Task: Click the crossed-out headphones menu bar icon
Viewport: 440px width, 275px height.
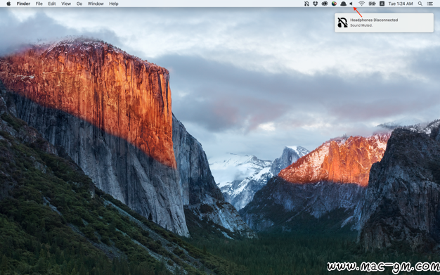Action: (x=306, y=4)
